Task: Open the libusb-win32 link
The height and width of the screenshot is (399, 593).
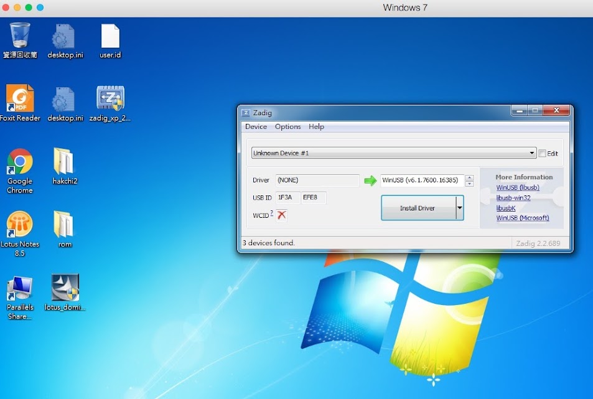Action: [x=513, y=197]
